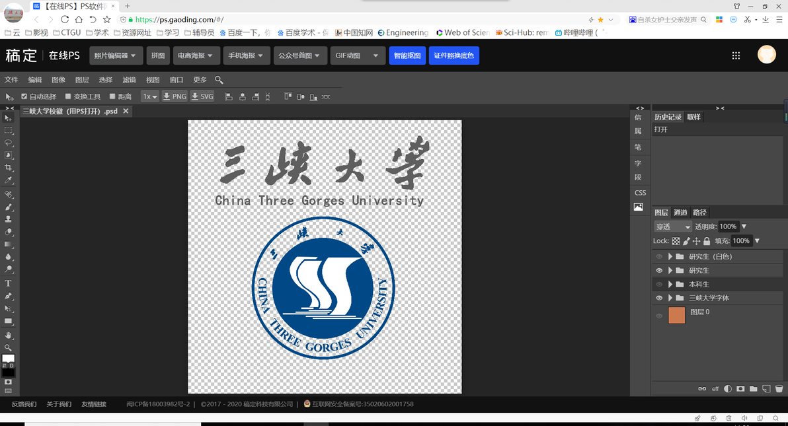Create new folder in layers panel

[754, 388]
